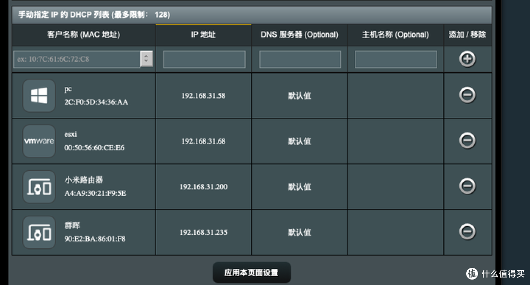Click the add entry plus icon
The image size is (530, 285).
(467, 59)
